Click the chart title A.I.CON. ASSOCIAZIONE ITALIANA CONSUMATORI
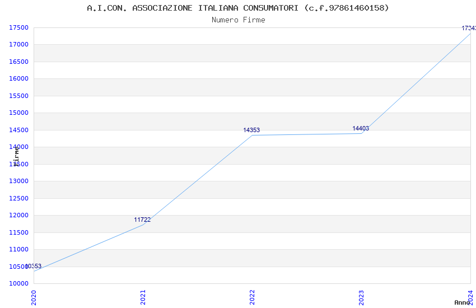 [237, 8]
